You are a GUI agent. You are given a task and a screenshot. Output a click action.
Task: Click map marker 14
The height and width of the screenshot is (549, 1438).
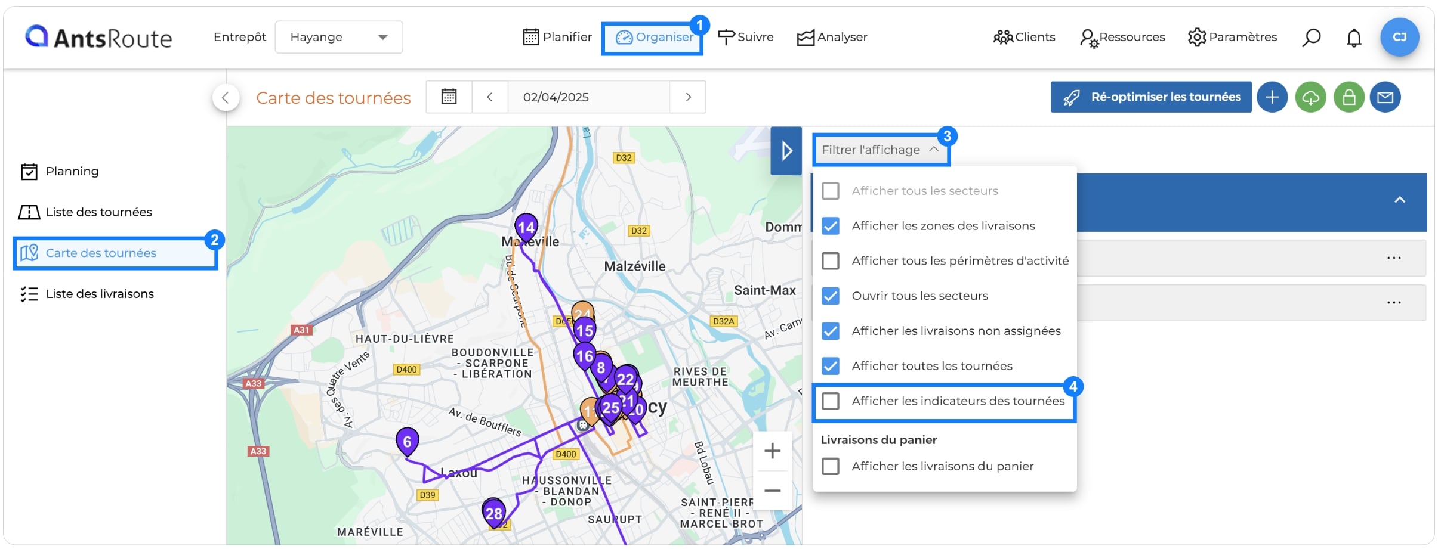[526, 227]
